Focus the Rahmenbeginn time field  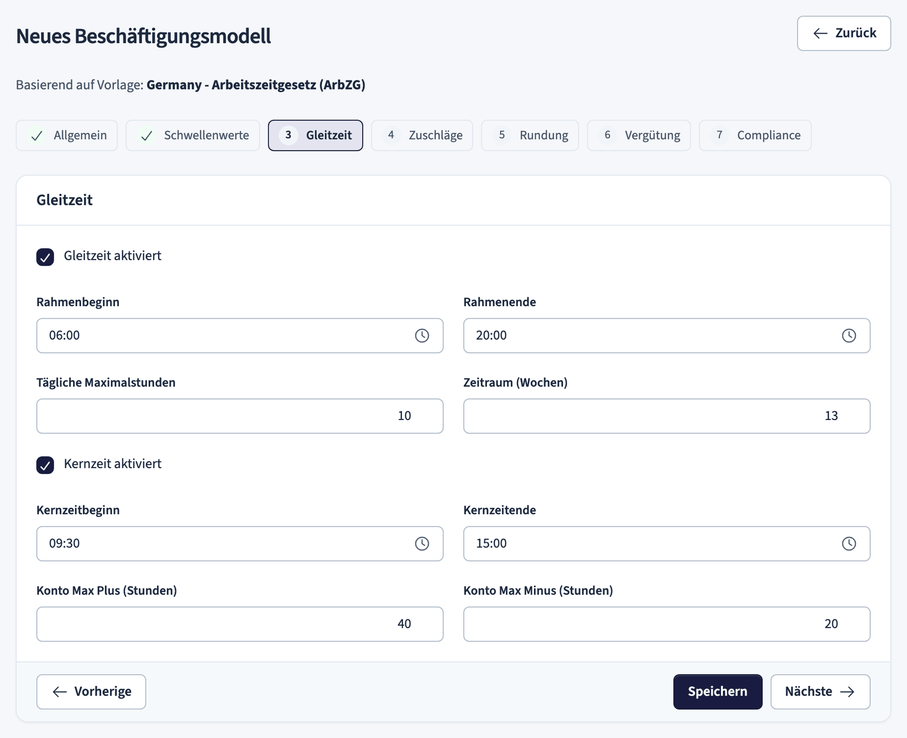coord(240,336)
